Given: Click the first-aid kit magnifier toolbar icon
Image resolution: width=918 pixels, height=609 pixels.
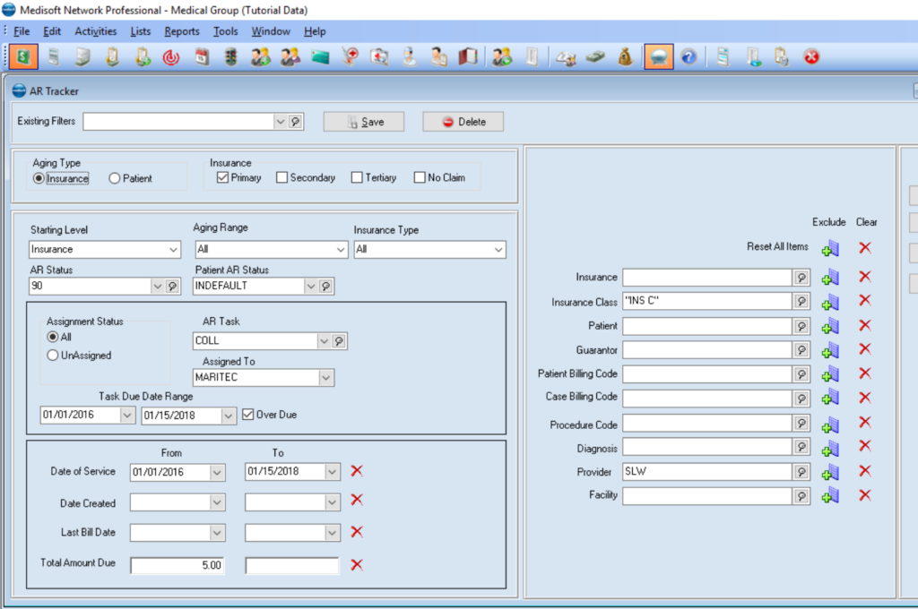Looking at the screenshot, I should click(379, 57).
